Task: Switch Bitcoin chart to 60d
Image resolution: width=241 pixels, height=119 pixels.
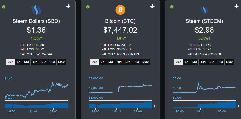Action: [x=128, y=62]
